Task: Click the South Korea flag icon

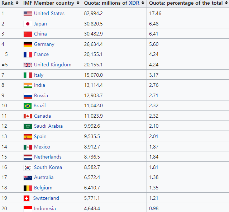Action: click(x=28, y=168)
